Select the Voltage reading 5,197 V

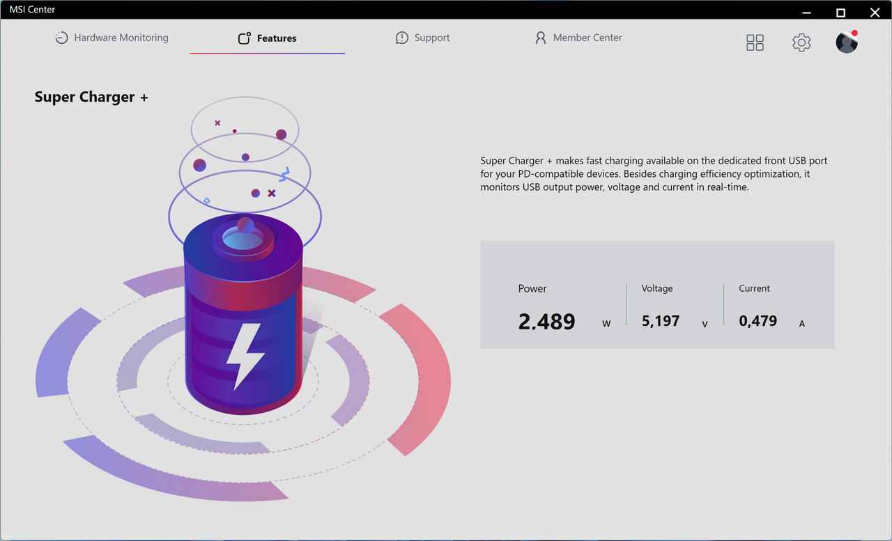661,321
